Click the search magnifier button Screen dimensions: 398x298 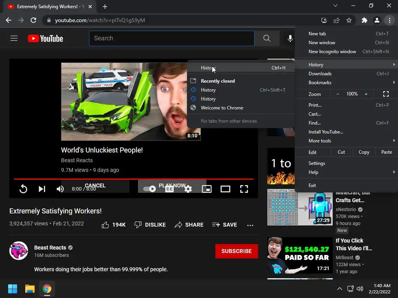tap(267, 38)
